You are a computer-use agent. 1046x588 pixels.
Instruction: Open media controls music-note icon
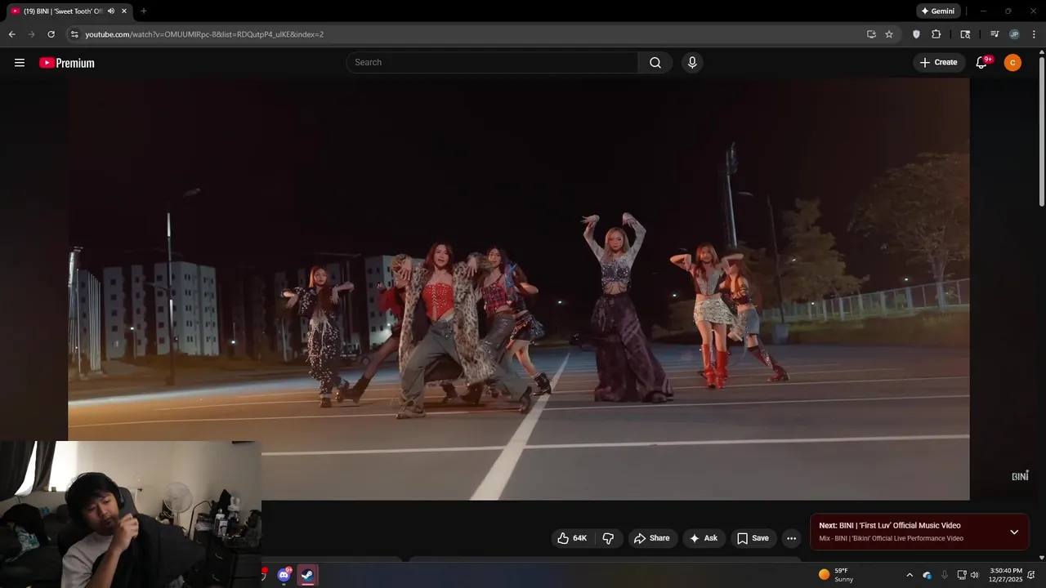(x=995, y=34)
